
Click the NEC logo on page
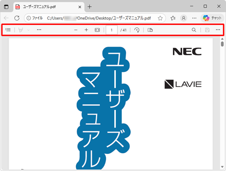point(187,52)
